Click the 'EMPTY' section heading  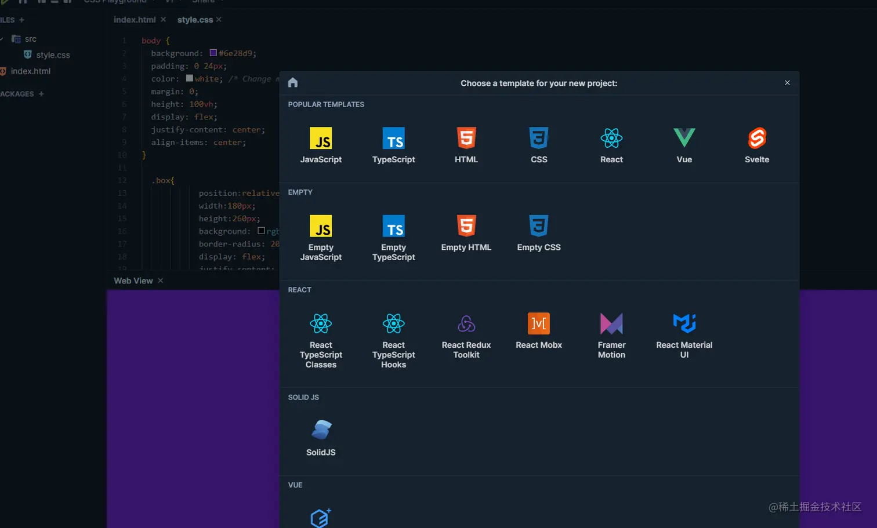pos(300,192)
